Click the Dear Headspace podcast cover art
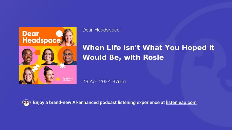 point(48,56)
